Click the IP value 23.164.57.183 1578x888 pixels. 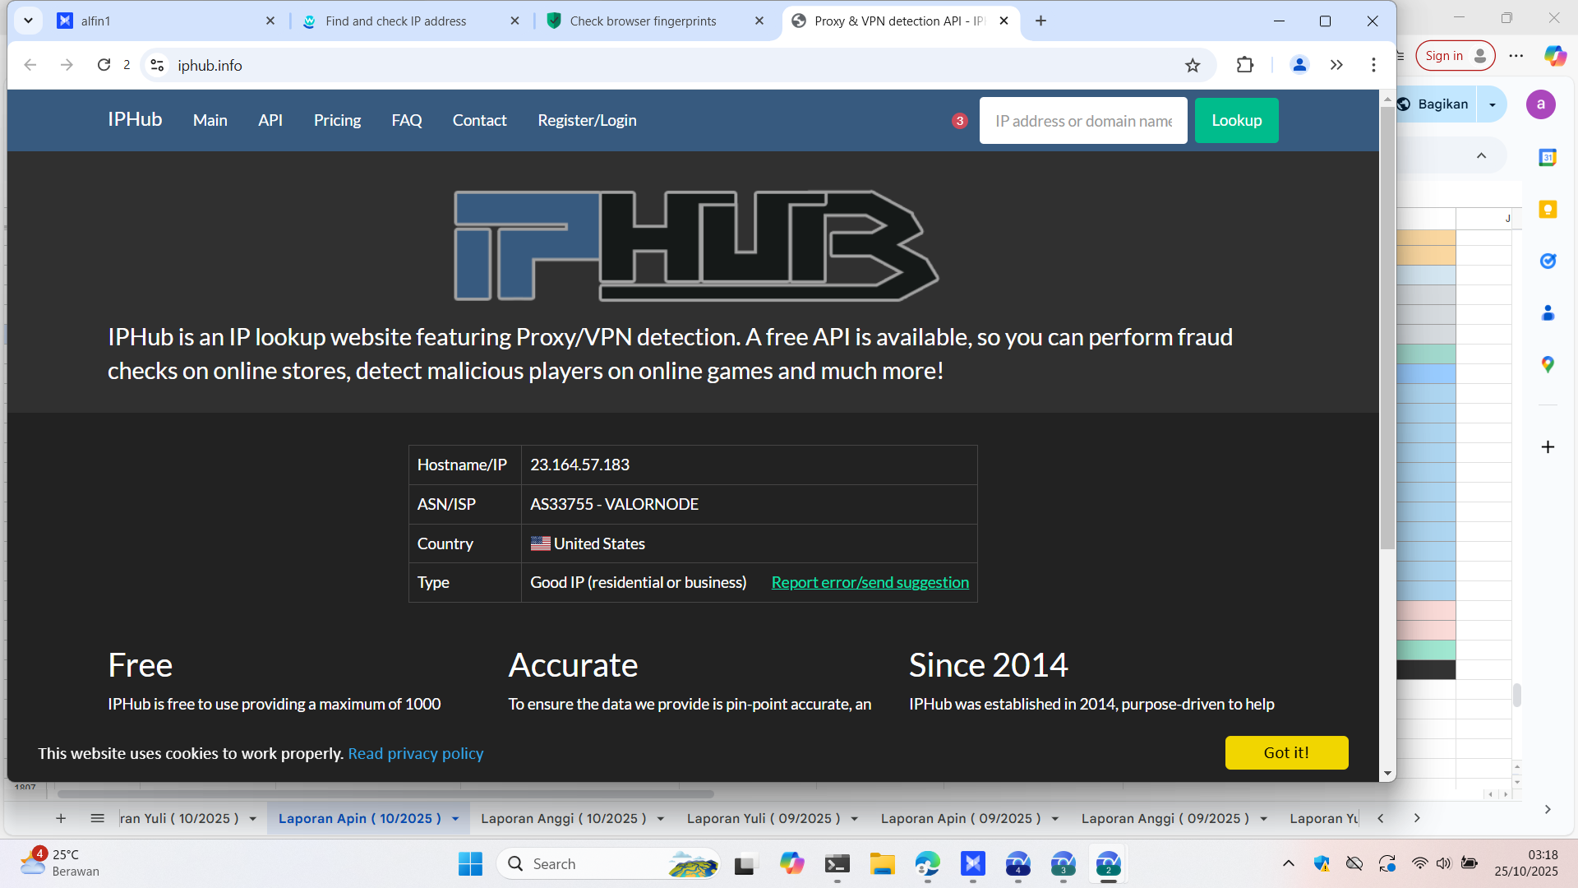579,465
